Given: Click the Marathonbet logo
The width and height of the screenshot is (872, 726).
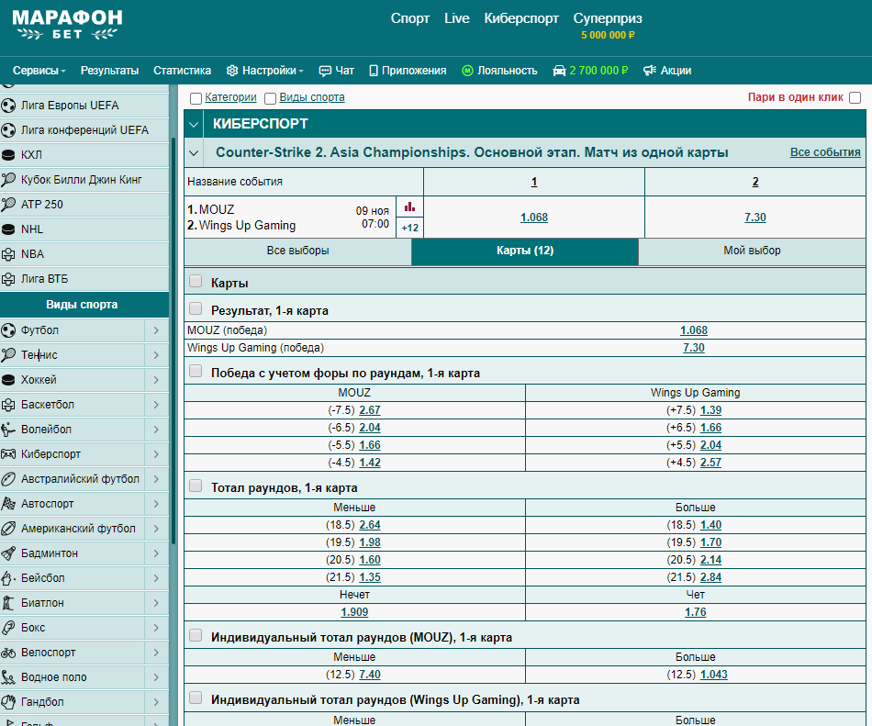Looking at the screenshot, I should click(x=67, y=25).
